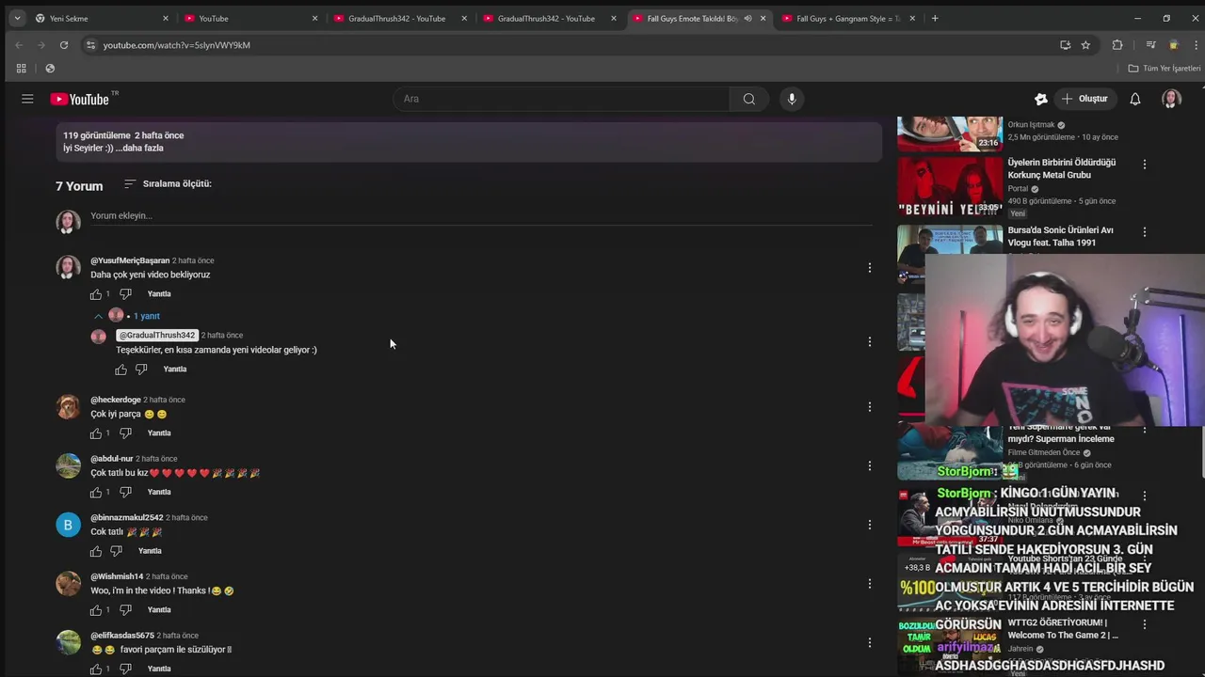Dislike abdul-nur's comment
1205x677 pixels.
pos(125,493)
